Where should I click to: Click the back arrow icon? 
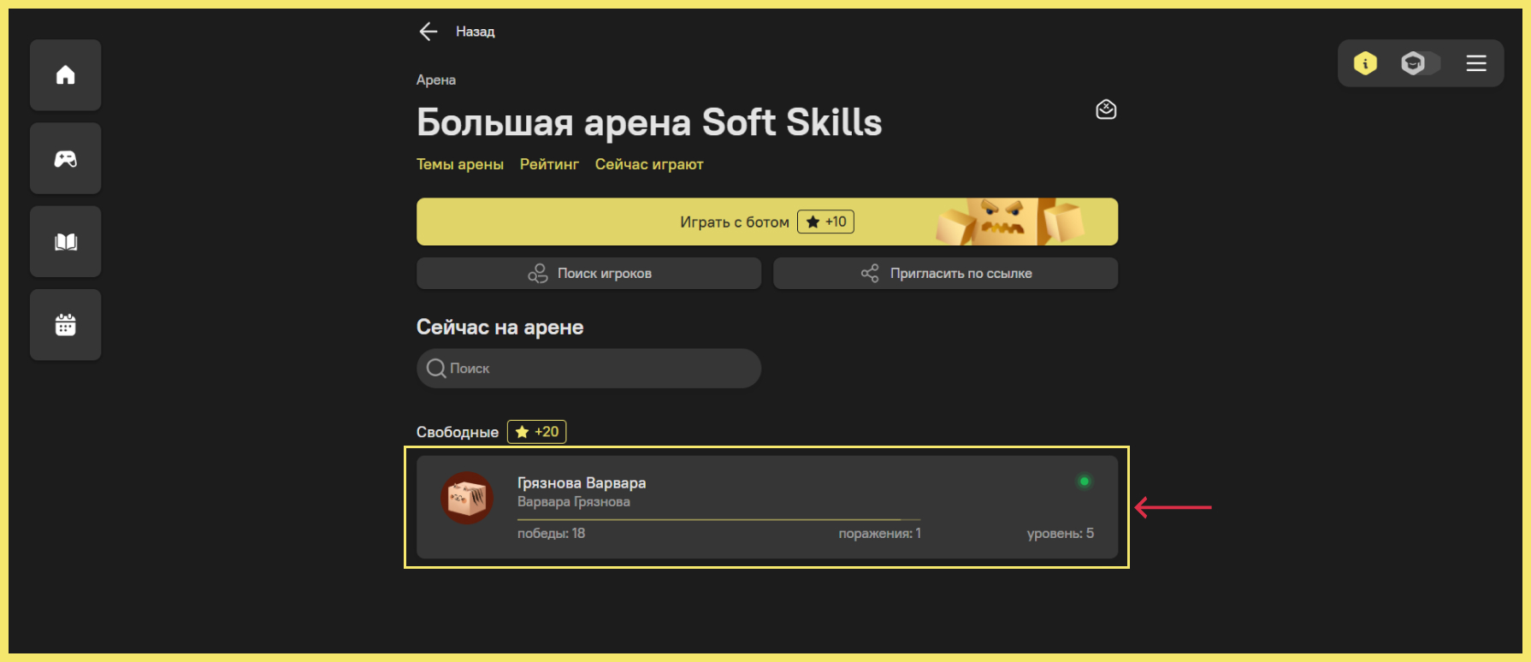[429, 32]
